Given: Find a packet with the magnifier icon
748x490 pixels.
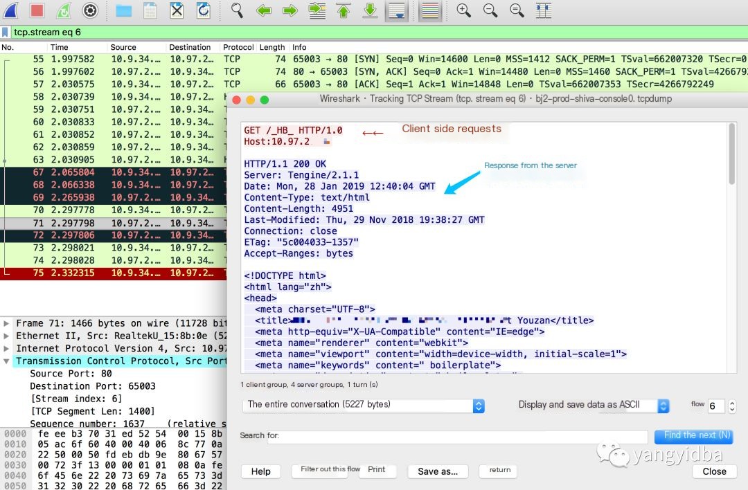Looking at the screenshot, I should (237, 10).
